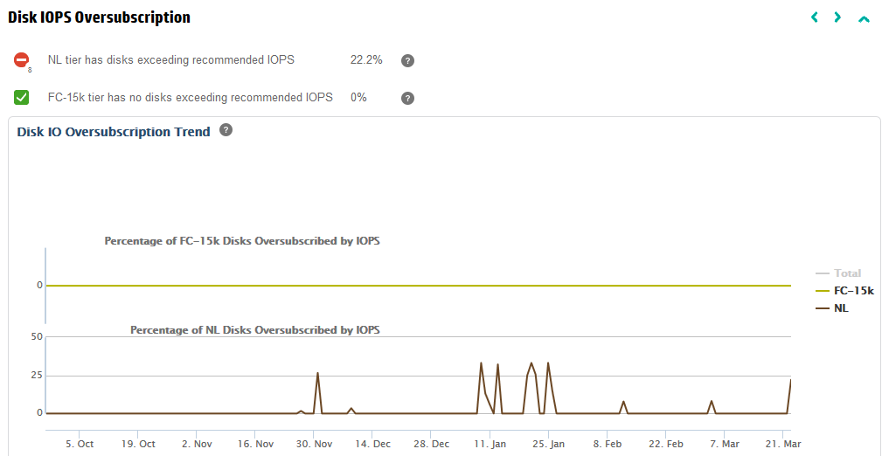Open help for FC-15k tier 0% row
Screen dimensions: 882x456
407,98
